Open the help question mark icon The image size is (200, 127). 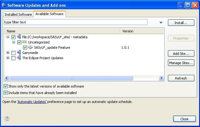7,119
